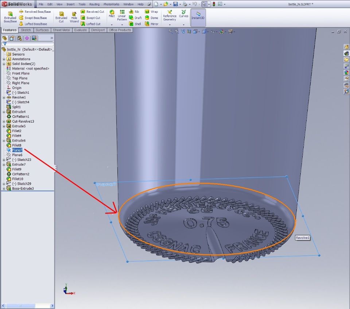Select the Lofted Cut tool
Image resolution: width=350 pixels, height=309 pixels.
91,24
